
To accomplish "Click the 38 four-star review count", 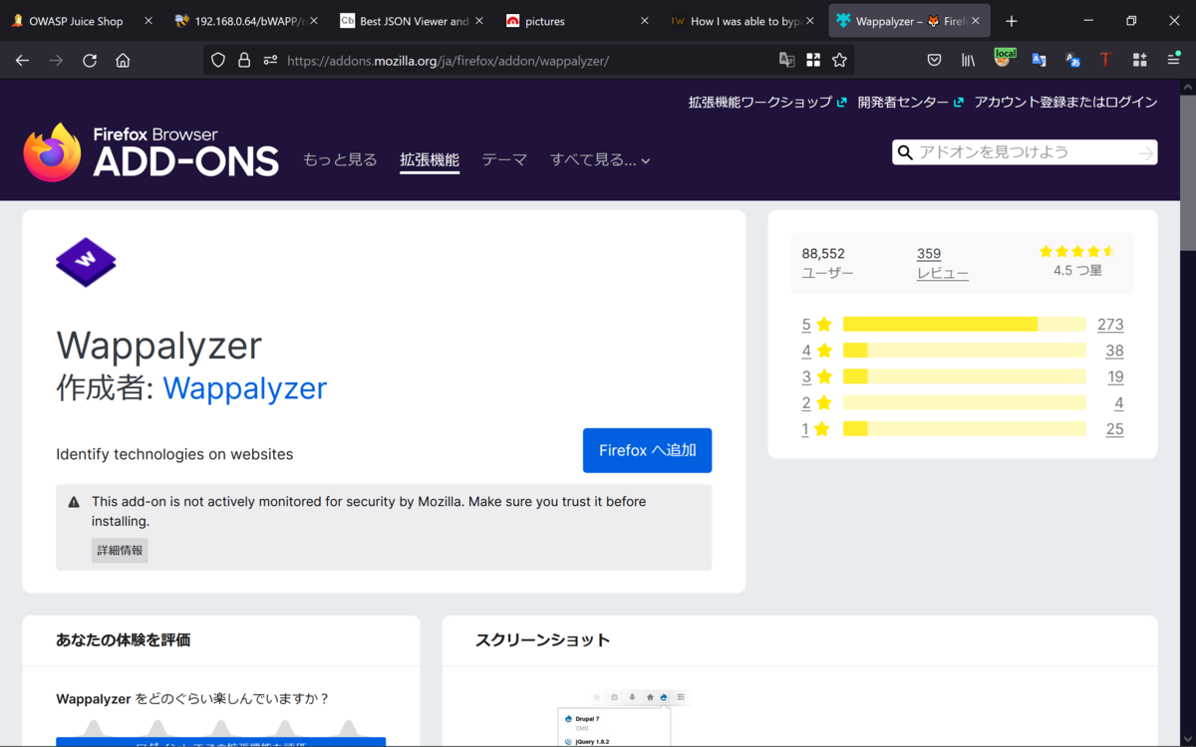I will tap(1114, 351).
